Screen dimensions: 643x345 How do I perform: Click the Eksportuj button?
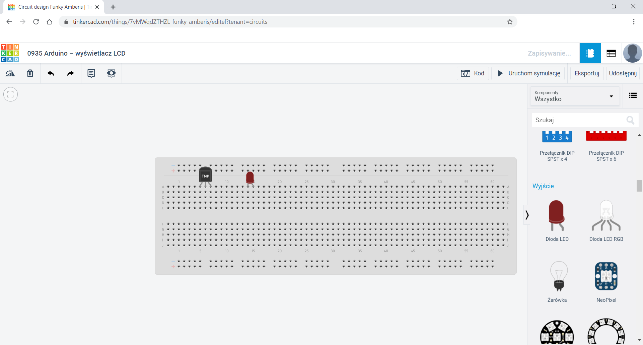click(587, 73)
